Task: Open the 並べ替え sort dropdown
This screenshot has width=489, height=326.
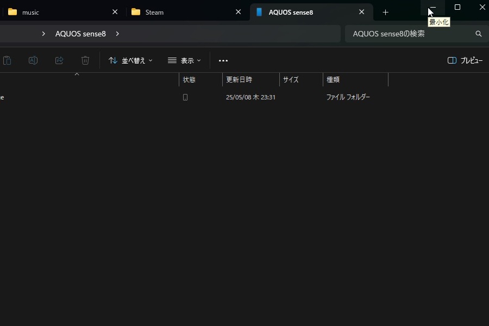Action: point(130,60)
